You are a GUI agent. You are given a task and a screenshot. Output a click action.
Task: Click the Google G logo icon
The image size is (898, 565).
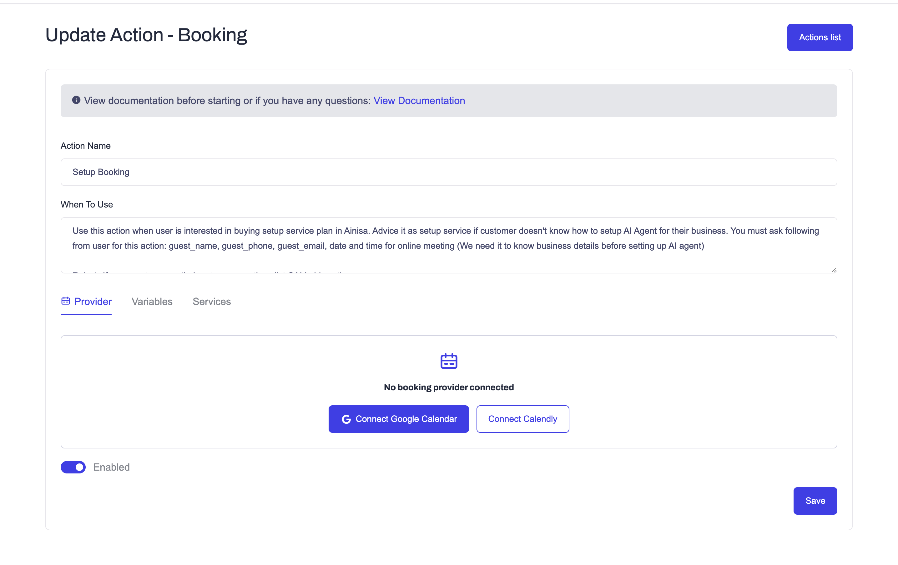coord(346,419)
